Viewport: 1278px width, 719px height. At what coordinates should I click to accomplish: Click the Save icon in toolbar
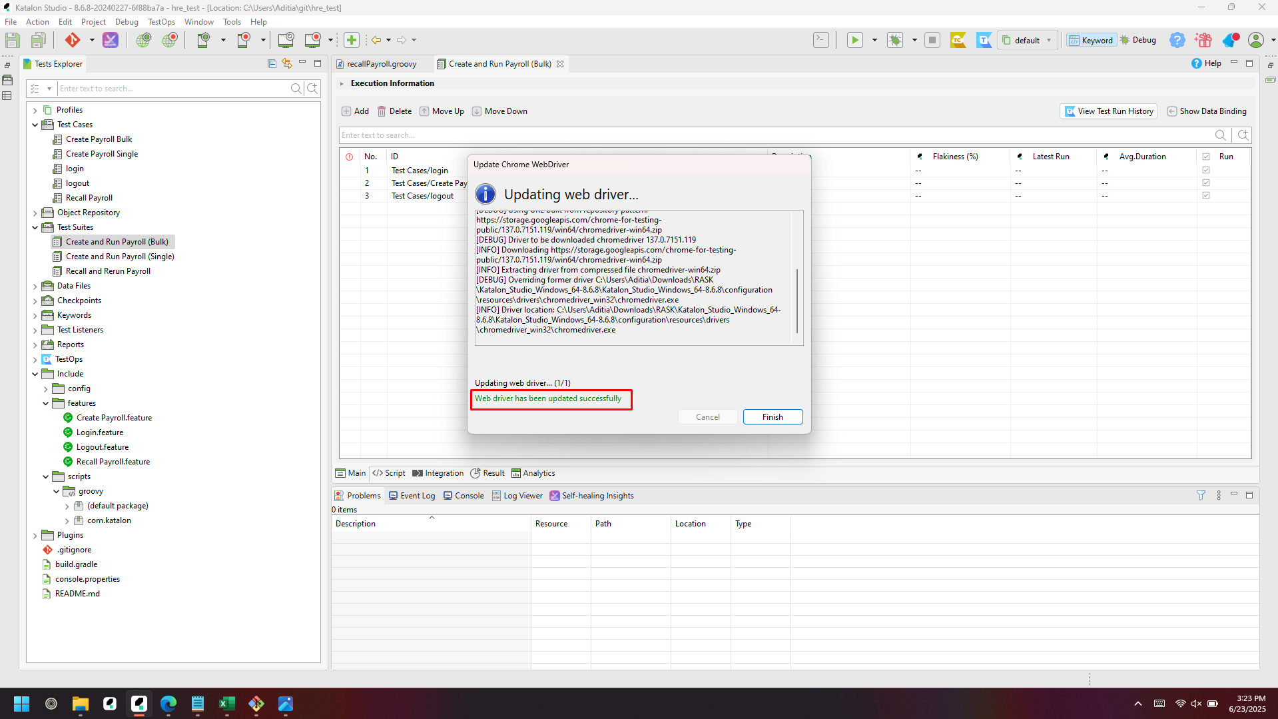click(13, 40)
